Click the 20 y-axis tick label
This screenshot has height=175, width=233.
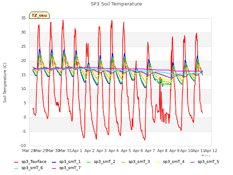pyautogui.click(x=23, y=61)
